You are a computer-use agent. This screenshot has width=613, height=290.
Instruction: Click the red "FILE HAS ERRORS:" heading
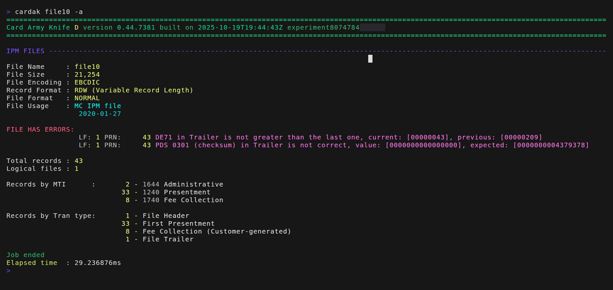40,130
